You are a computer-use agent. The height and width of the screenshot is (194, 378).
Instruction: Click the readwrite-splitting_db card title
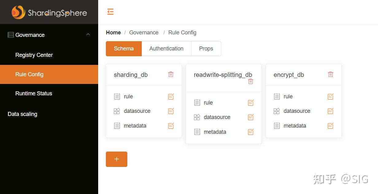(223, 75)
